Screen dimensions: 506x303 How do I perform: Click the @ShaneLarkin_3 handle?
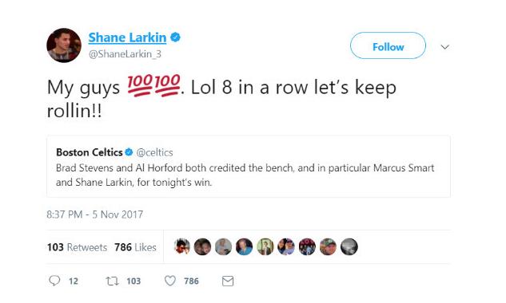[x=125, y=53]
